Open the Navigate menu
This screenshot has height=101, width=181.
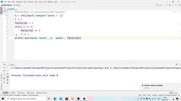click(x=19, y=2)
